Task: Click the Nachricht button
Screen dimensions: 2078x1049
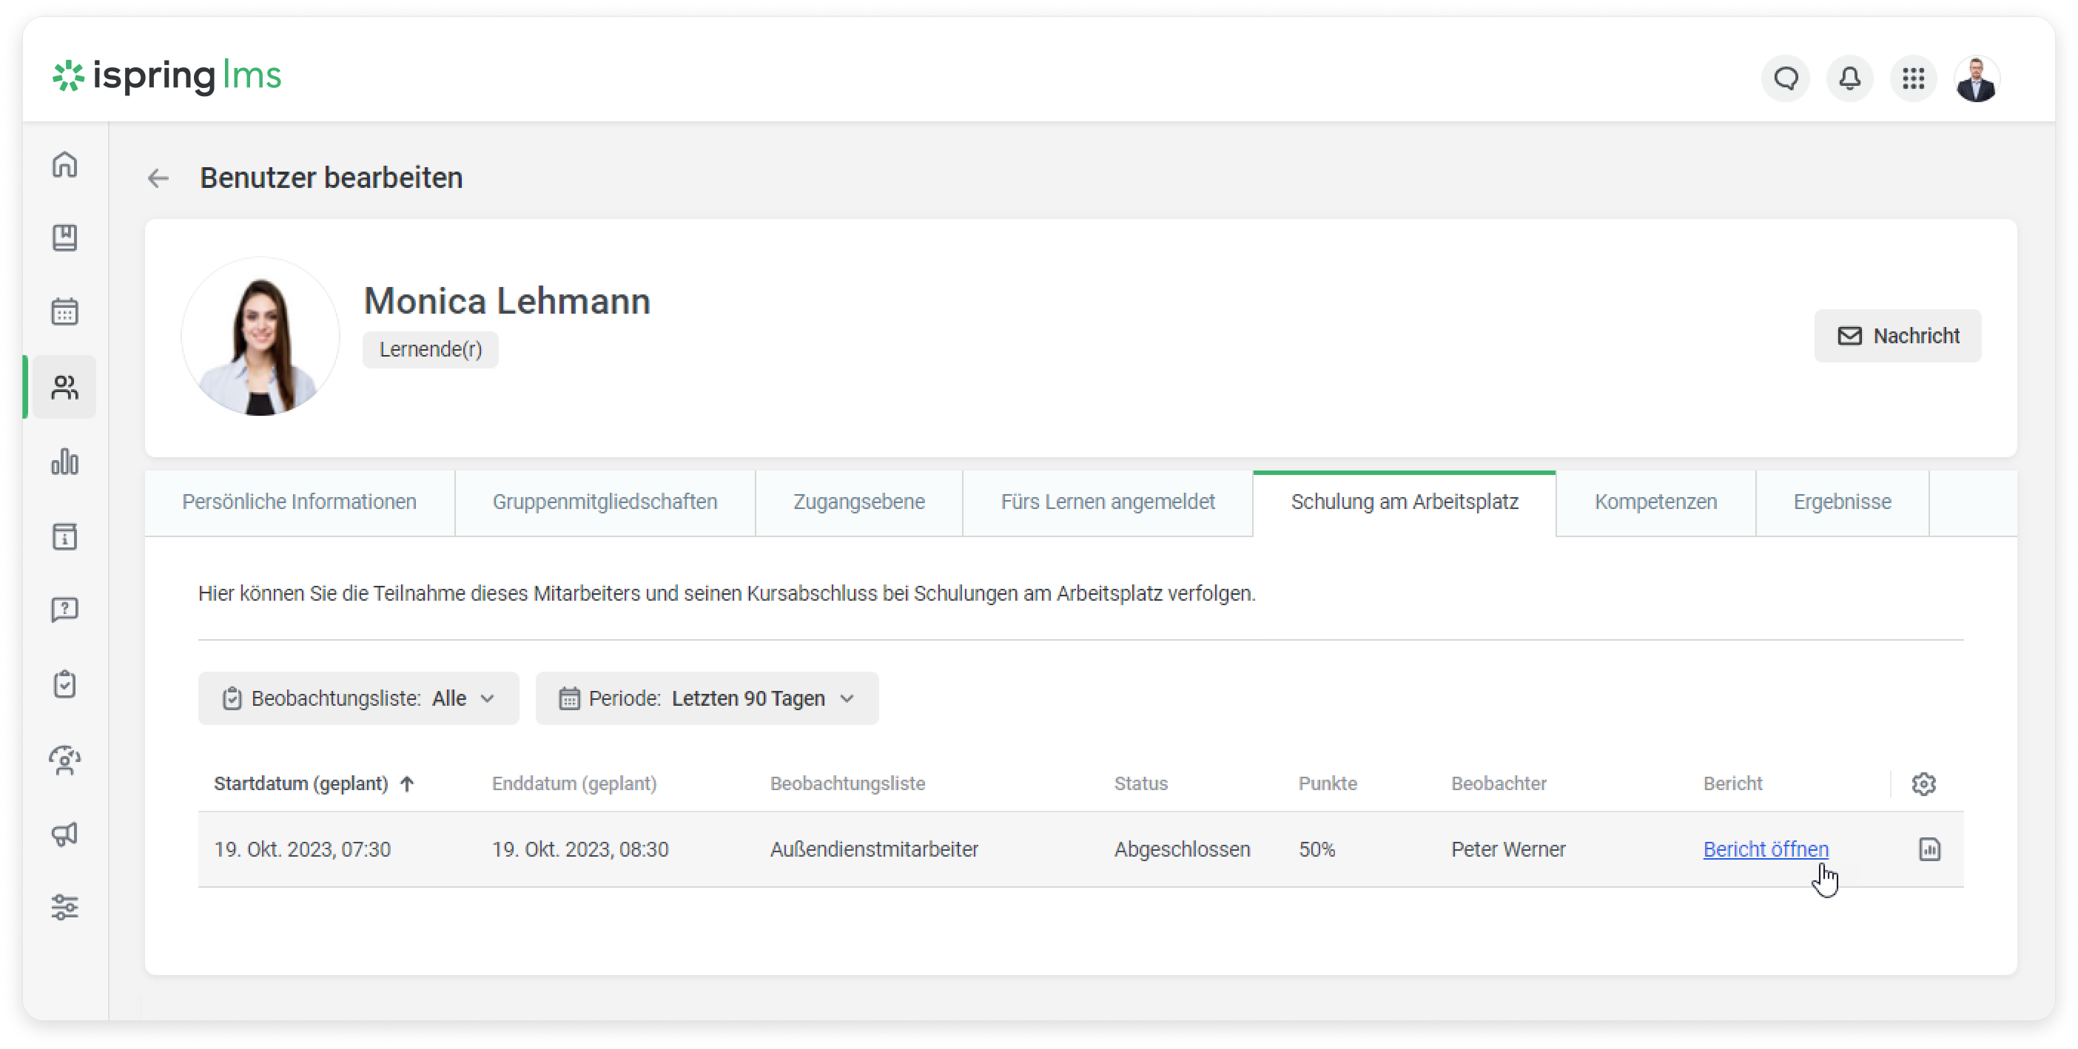Action: coord(1897,335)
